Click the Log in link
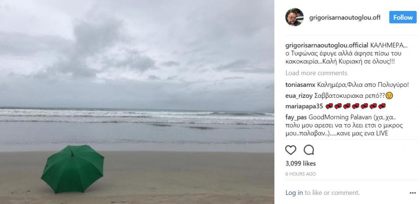Screen dimensions: 420x204 tap(294, 193)
